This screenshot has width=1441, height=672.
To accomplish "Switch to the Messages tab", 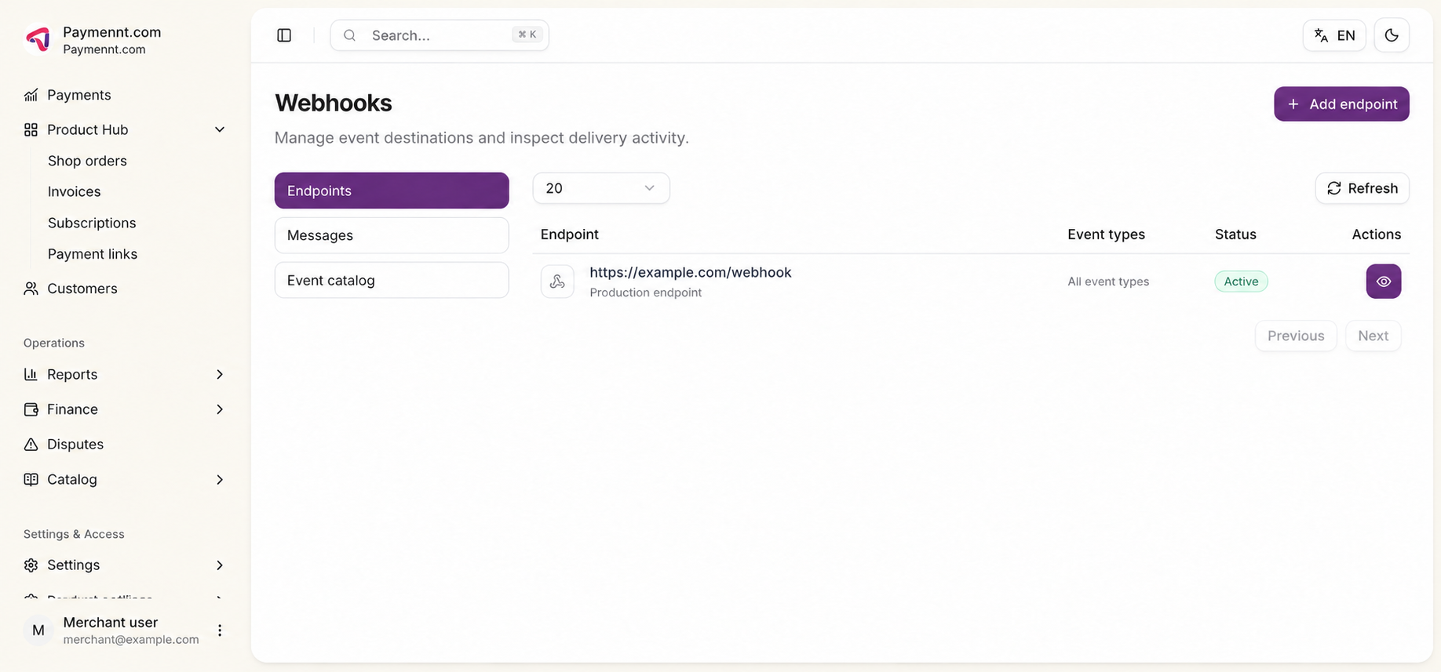I will 392,235.
